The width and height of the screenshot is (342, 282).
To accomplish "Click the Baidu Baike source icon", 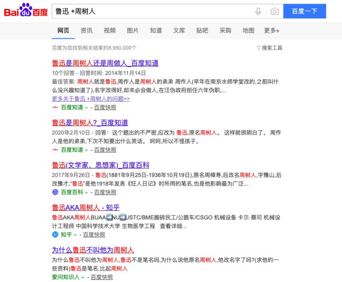I will coord(55,192).
